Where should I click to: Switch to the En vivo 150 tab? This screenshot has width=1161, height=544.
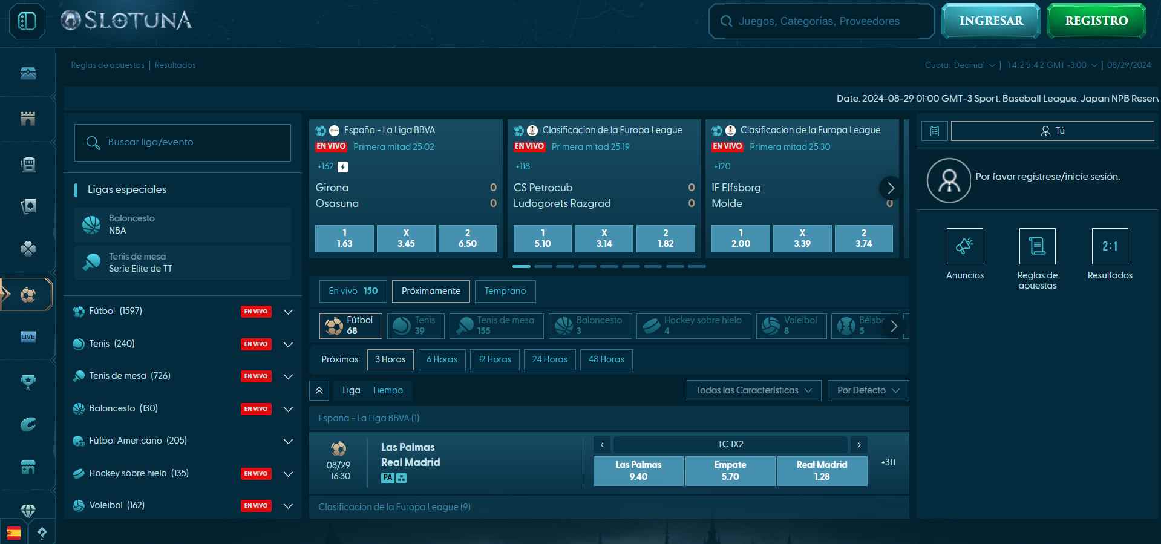[x=353, y=291]
